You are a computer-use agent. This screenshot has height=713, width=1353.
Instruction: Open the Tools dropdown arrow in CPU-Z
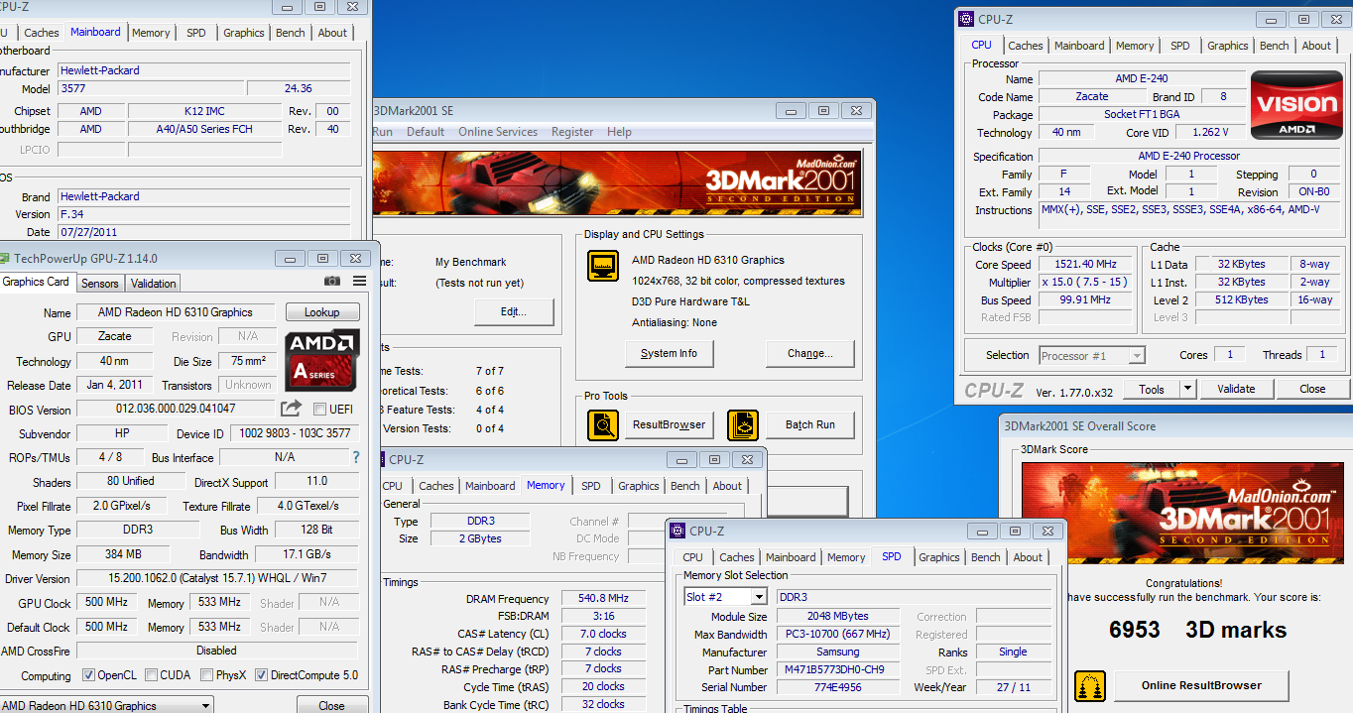(1187, 389)
